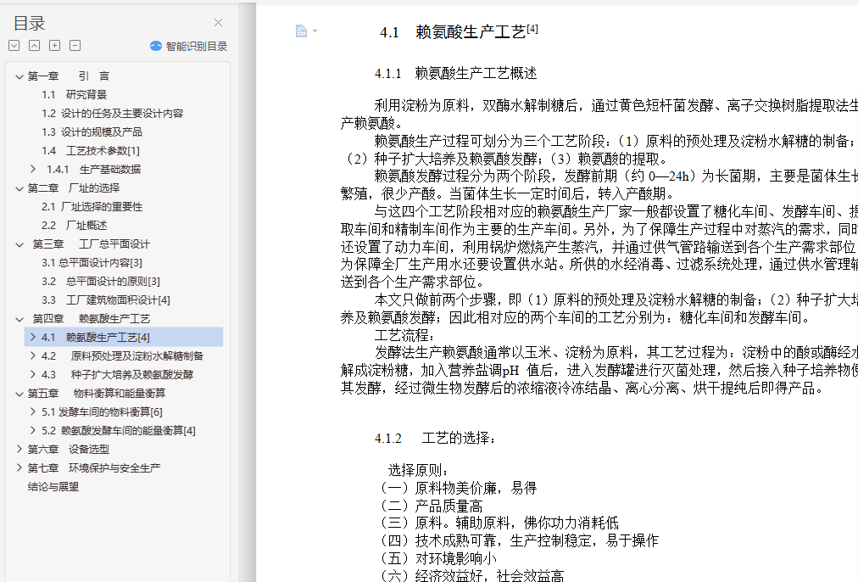The height and width of the screenshot is (582, 858).
Task: Click the 智能识别目录 link
Action: 197,46
